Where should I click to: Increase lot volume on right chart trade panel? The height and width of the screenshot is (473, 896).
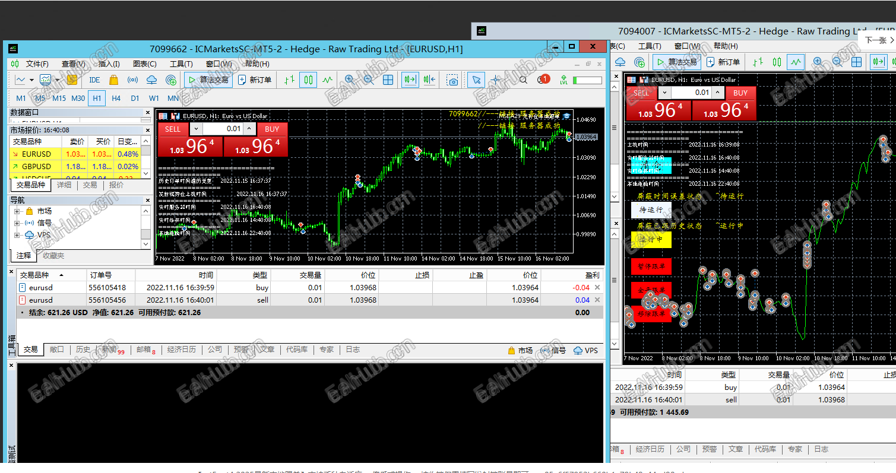tap(718, 93)
